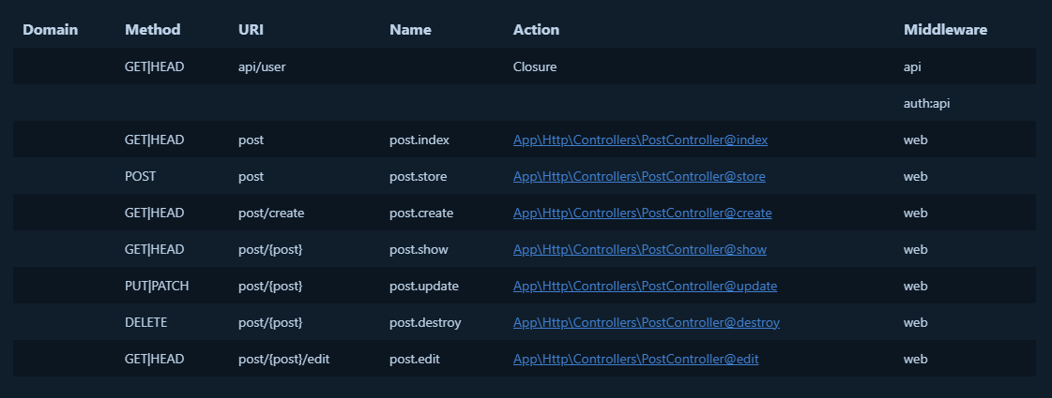Click the Name column header

pyautogui.click(x=410, y=30)
